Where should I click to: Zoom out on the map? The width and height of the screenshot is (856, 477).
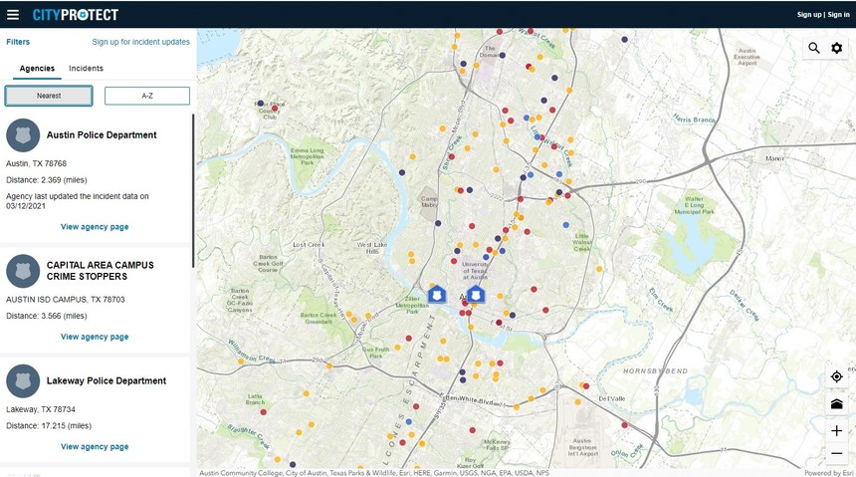tap(836, 453)
